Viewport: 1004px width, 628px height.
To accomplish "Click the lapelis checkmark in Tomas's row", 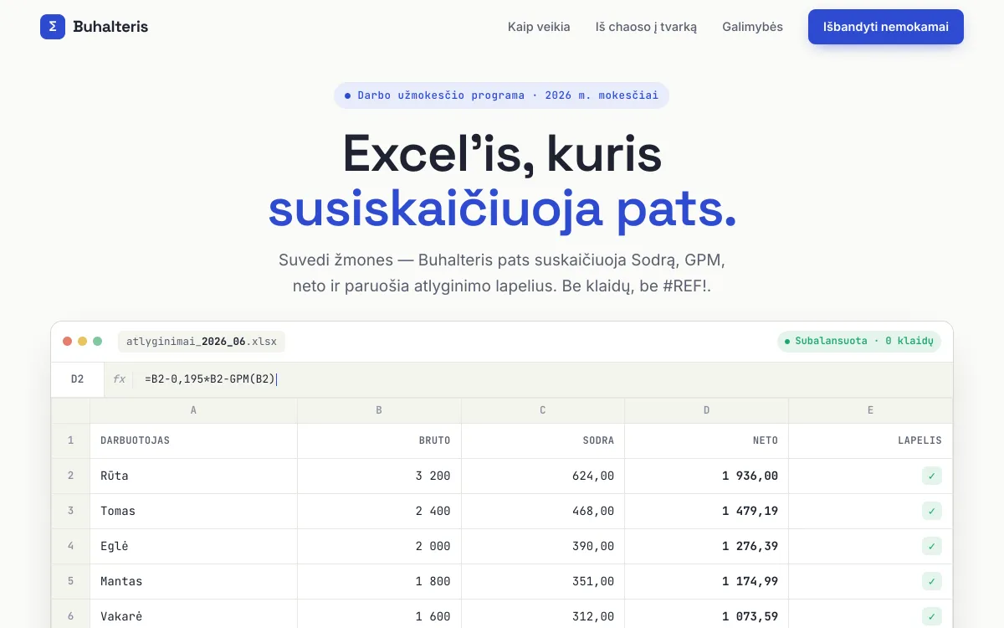I will [932, 511].
